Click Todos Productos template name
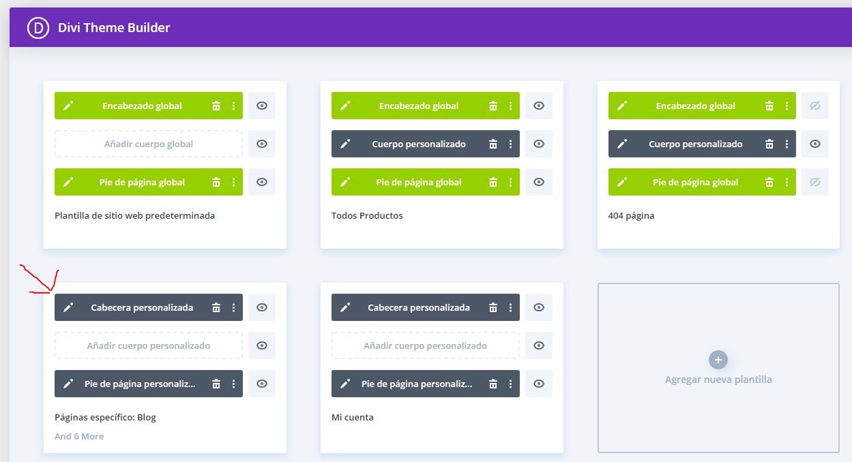852x462 pixels. [367, 215]
